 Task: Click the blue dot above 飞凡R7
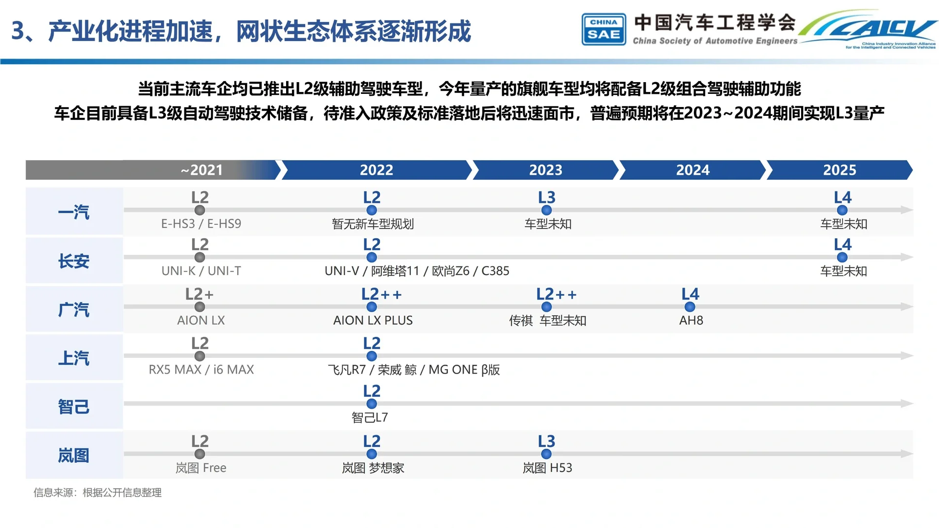tap(372, 356)
